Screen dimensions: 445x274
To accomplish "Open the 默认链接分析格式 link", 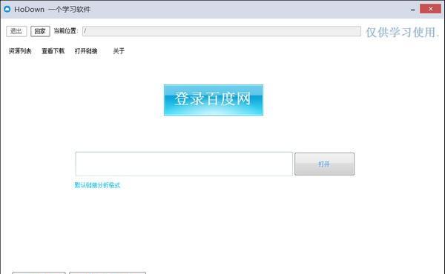I will [x=97, y=185].
